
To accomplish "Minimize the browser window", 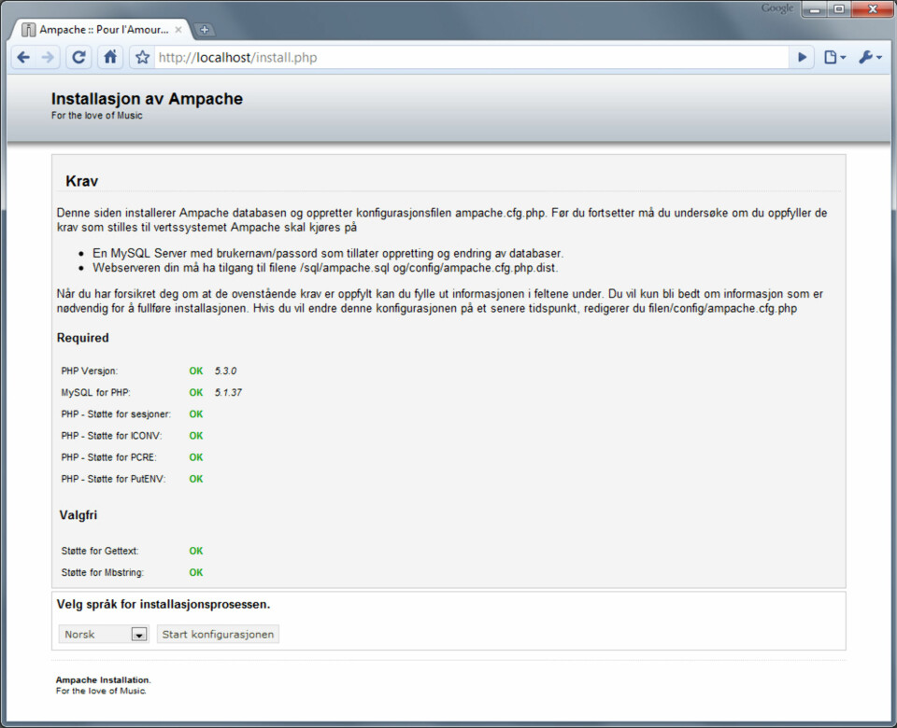I will [x=815, y=8].
